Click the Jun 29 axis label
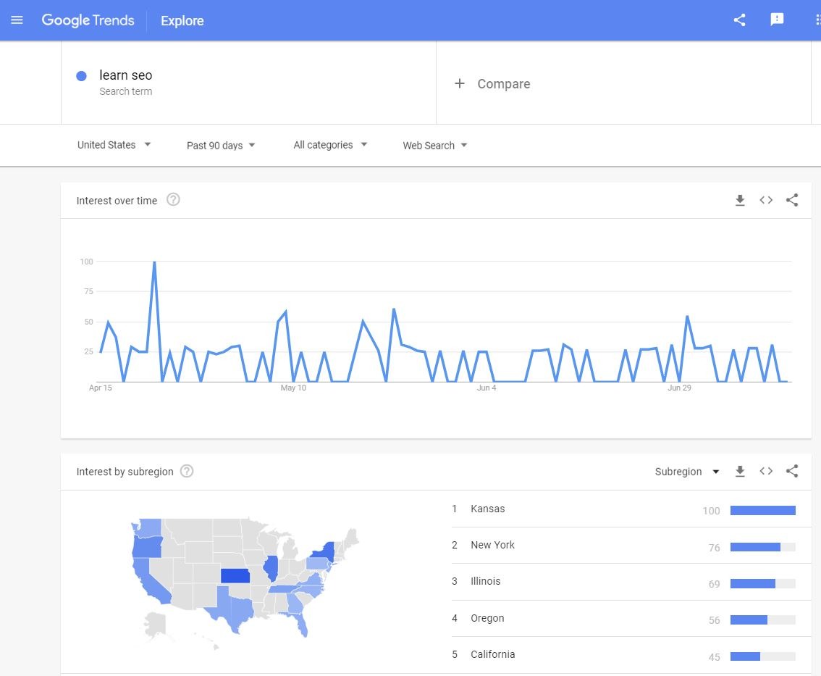Viewport: 821px width, 676px height. [679, 388]
